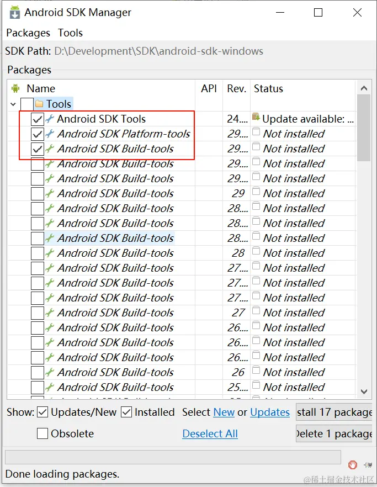Click the Android robot icon in Name header

point(15,88)
